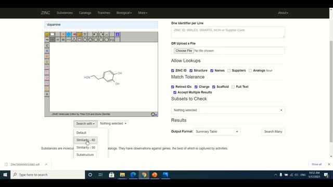Close the browser downloads bar

point(329,164)
